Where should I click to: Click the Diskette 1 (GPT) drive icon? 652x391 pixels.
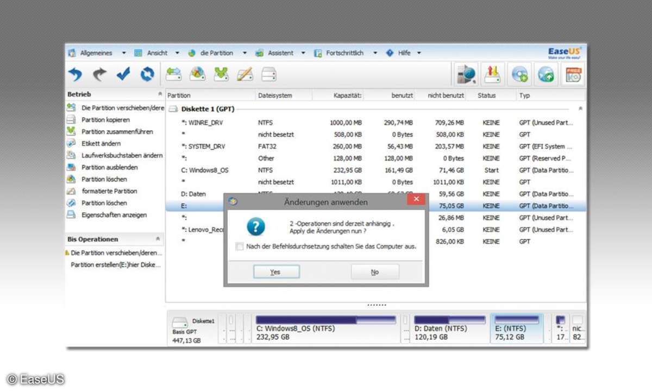coord(173,109)
